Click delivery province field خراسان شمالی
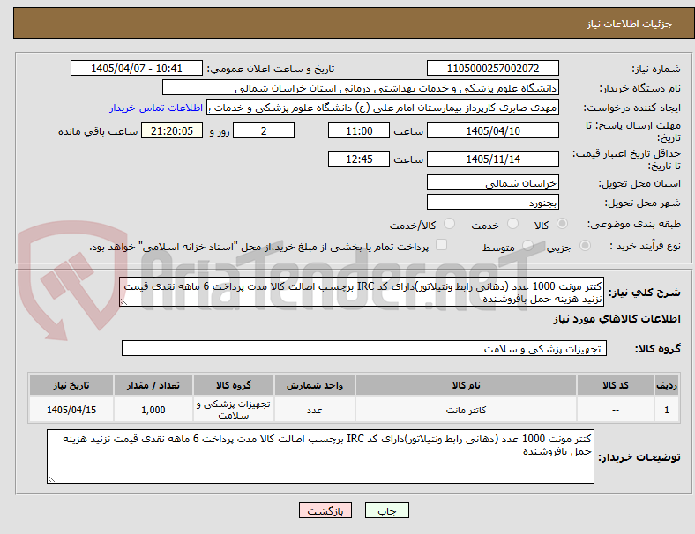 (x=492, y=182)
